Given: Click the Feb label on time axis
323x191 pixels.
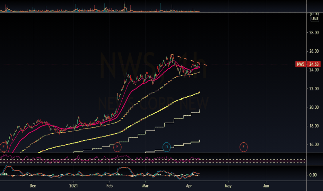Looking at the screenshot, I should (x=110, y=186).
